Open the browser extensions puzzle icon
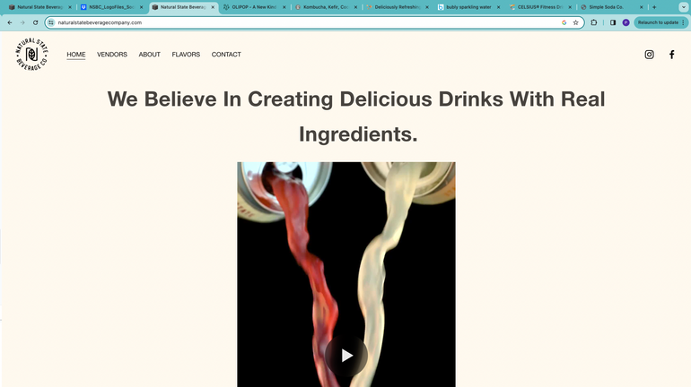Screen dimensions: 691x387 pos(594,22)
